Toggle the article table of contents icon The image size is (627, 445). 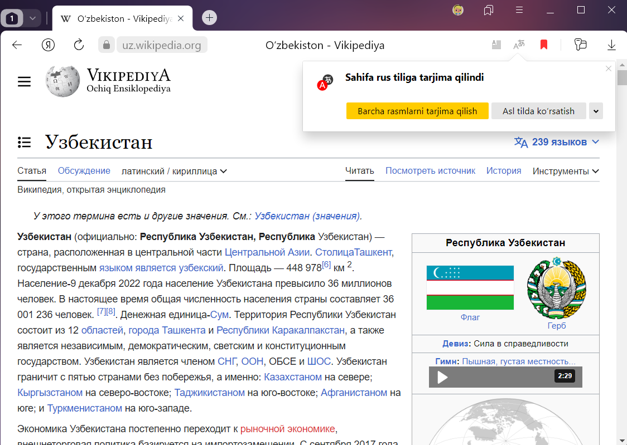pos(24,142)
